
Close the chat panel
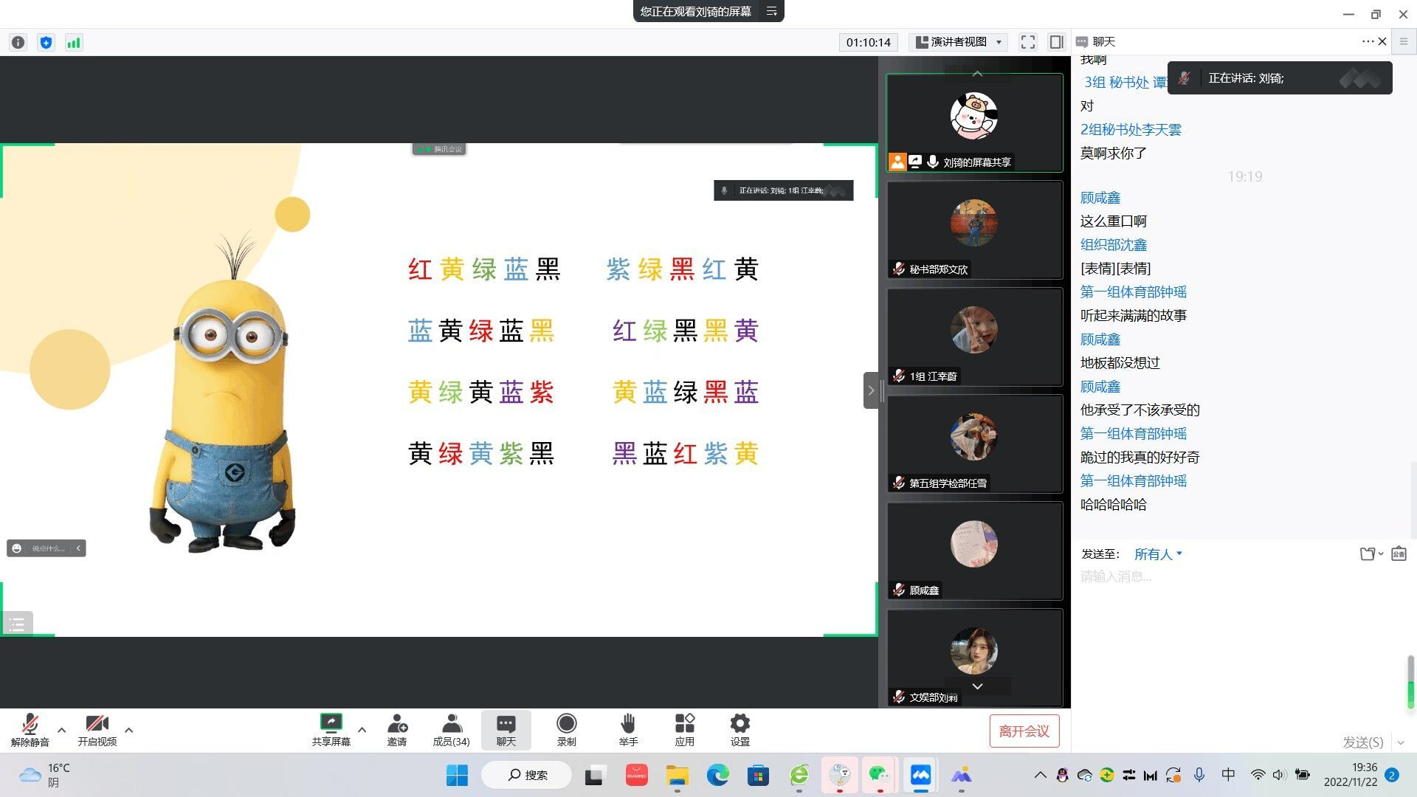1382,41
